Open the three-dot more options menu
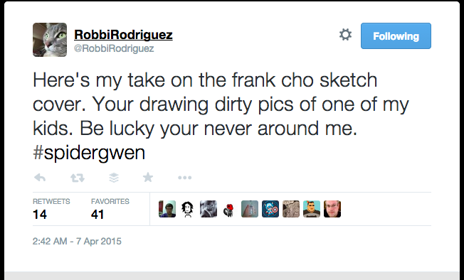This screenshot has width=464, height=280. click(184, 178)
